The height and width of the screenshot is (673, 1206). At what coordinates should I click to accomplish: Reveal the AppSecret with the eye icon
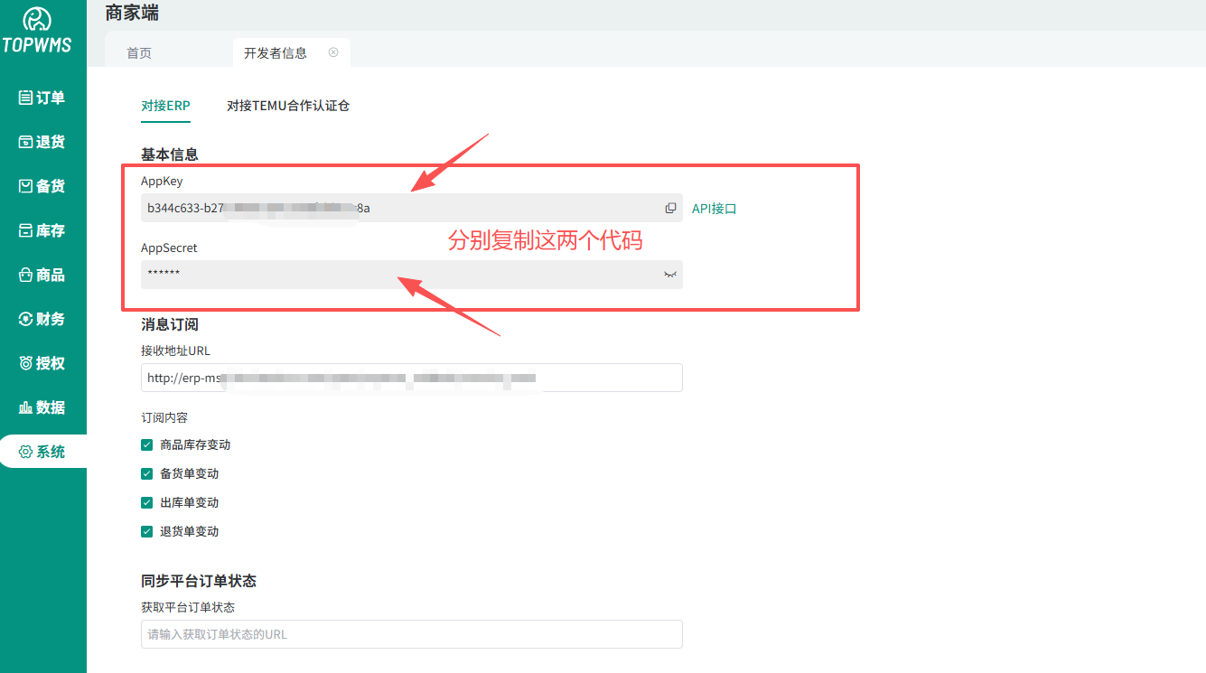[669, 275]
